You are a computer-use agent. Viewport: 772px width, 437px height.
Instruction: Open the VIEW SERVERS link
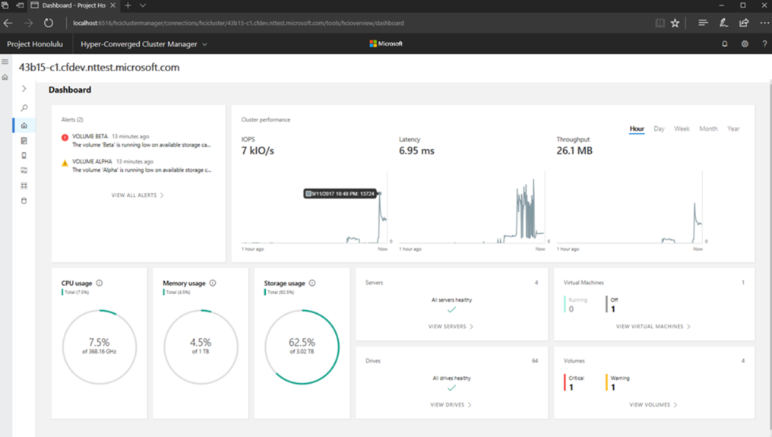(x=451, y=327)
